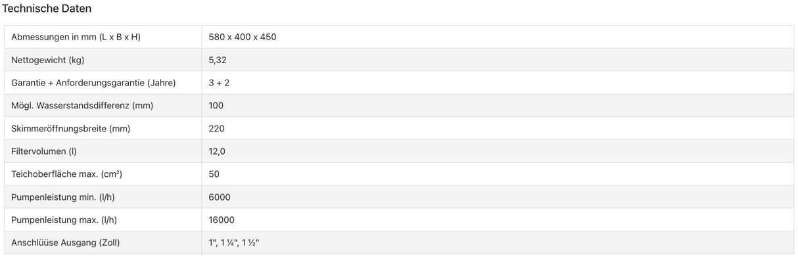Click the water level difference value 100
Viewport: 798px width, 265px height.
216,105
